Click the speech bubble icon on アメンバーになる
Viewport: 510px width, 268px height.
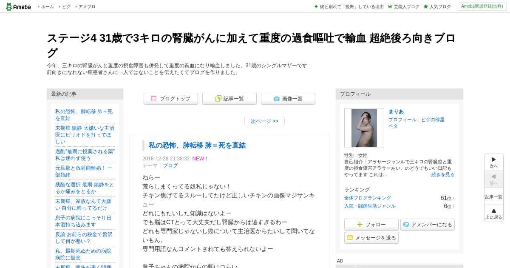coord(406,225)
